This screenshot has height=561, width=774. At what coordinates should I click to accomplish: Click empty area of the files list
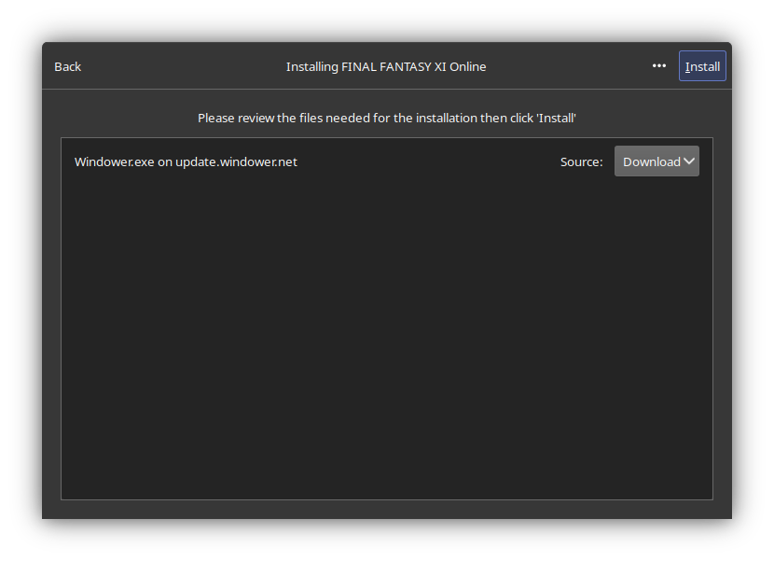(386, 341)
